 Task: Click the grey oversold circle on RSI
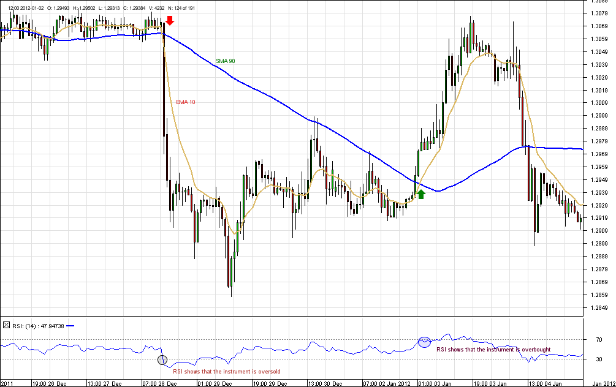click(x=162, y=359)
